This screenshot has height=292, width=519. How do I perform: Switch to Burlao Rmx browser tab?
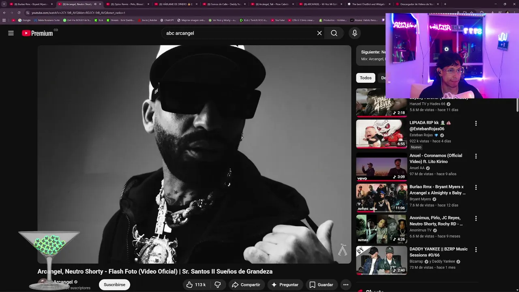pos(32,4)
